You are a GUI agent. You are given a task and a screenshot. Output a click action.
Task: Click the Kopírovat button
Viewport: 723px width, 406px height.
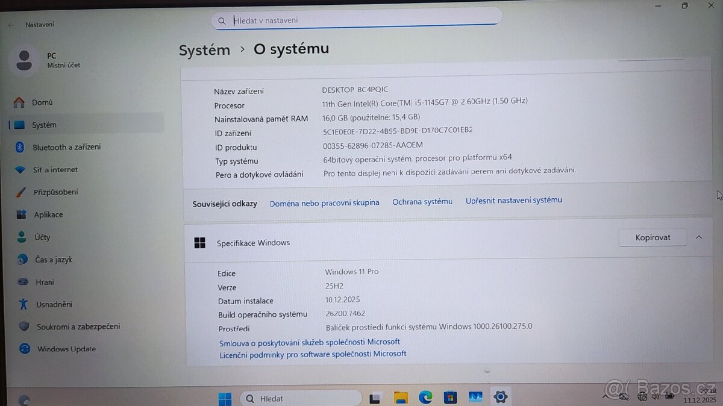pyautogui.click(x=653, y=237)
